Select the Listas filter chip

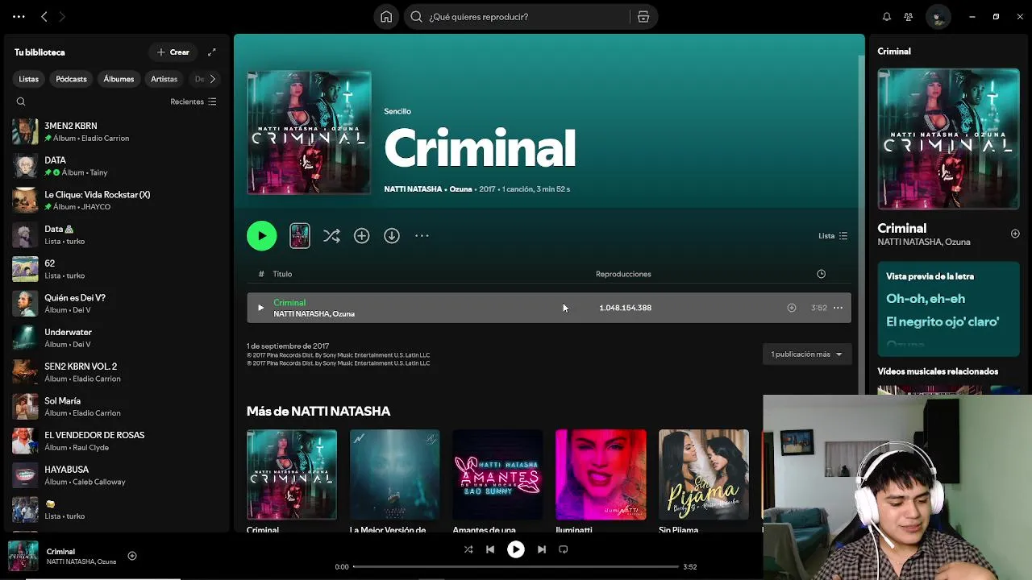click(x=29, y=79)
